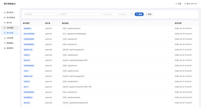Click the 聊天監控 chat bubble icon
This screenshot has height=107, width=201.
[5, 12]
